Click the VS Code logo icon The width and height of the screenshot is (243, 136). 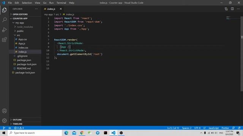pyautogui.click(x=3, y=3)
